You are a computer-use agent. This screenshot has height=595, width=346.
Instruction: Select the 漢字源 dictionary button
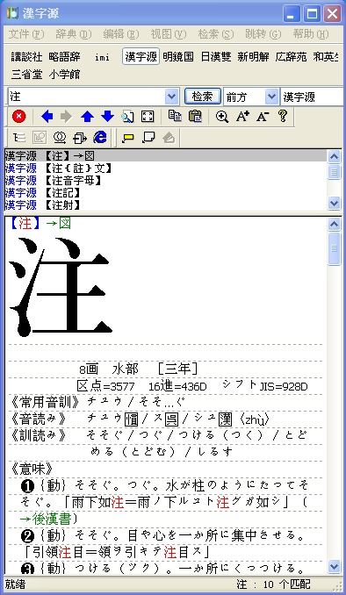[x=141, y=56]
